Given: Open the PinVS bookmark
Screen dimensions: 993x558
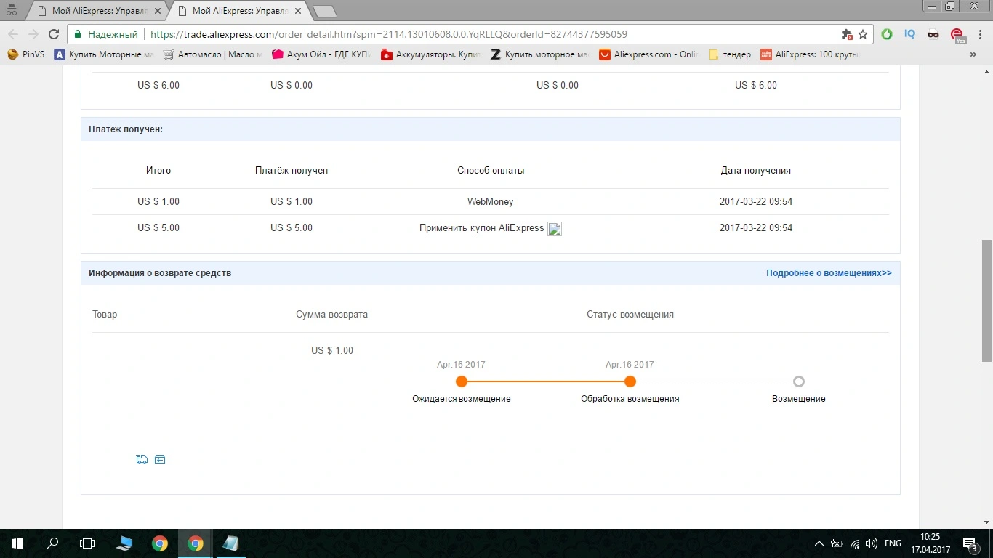Looking at the screenshot, I should 25,54.
